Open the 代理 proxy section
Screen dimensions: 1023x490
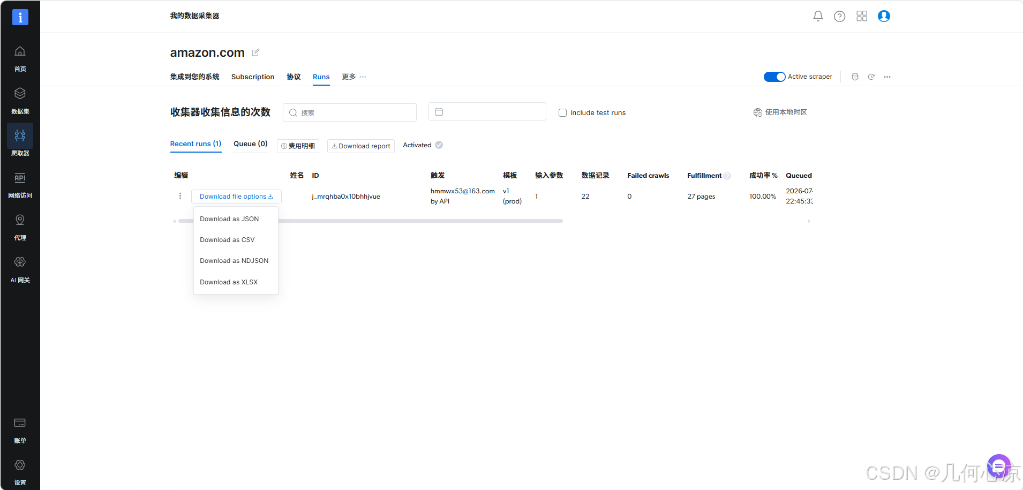point(20,227)
